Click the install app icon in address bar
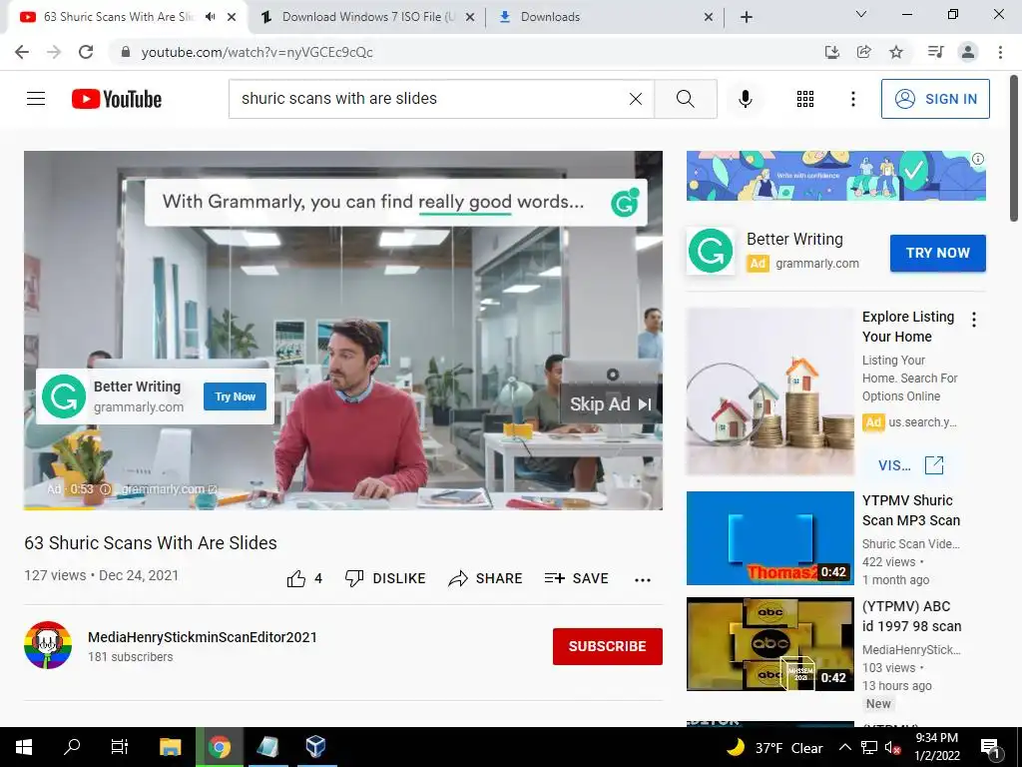 coord(831,52)
